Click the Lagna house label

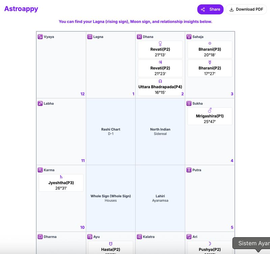[x=98, y=37]
